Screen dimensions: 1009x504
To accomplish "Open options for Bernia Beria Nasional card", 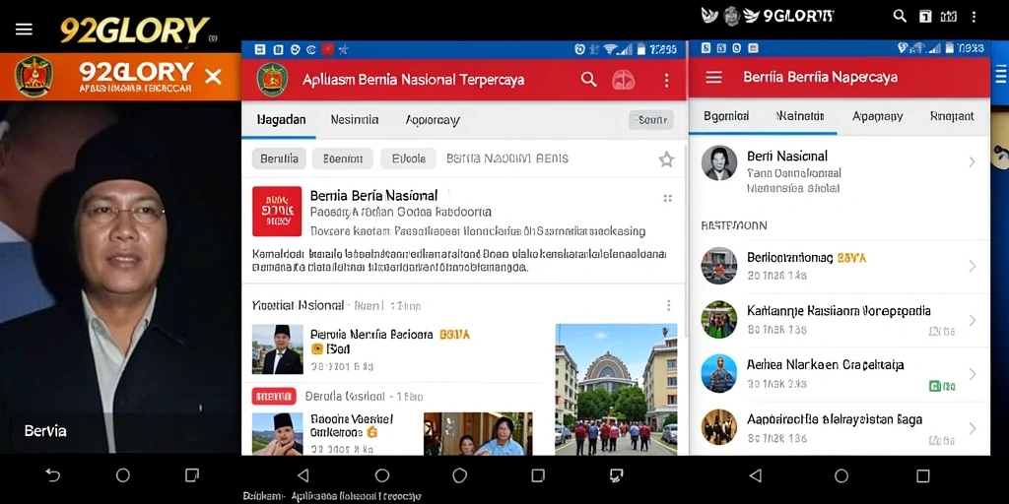I will (x=667, y=198).
